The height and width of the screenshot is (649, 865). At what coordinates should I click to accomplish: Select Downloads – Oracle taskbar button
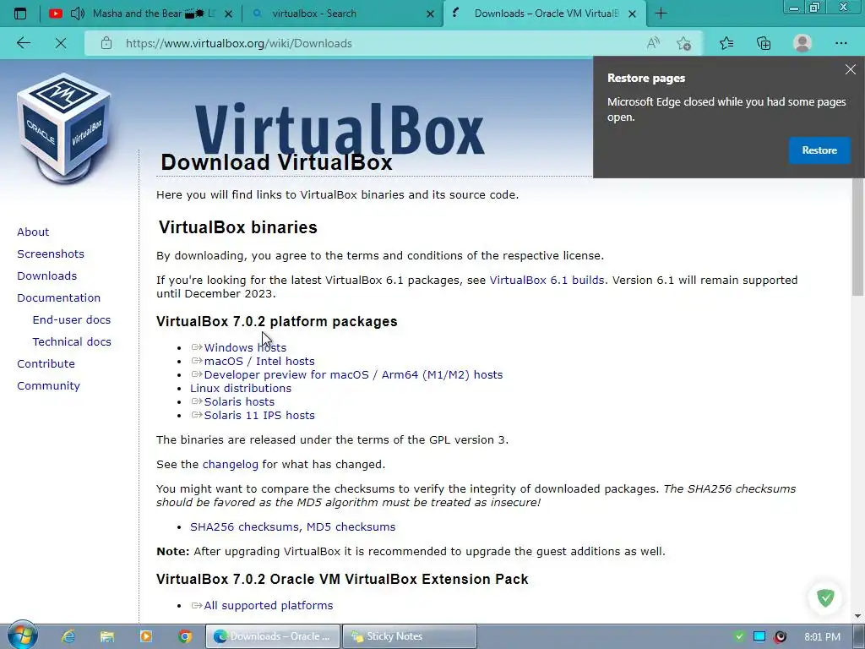coord(273,636)
